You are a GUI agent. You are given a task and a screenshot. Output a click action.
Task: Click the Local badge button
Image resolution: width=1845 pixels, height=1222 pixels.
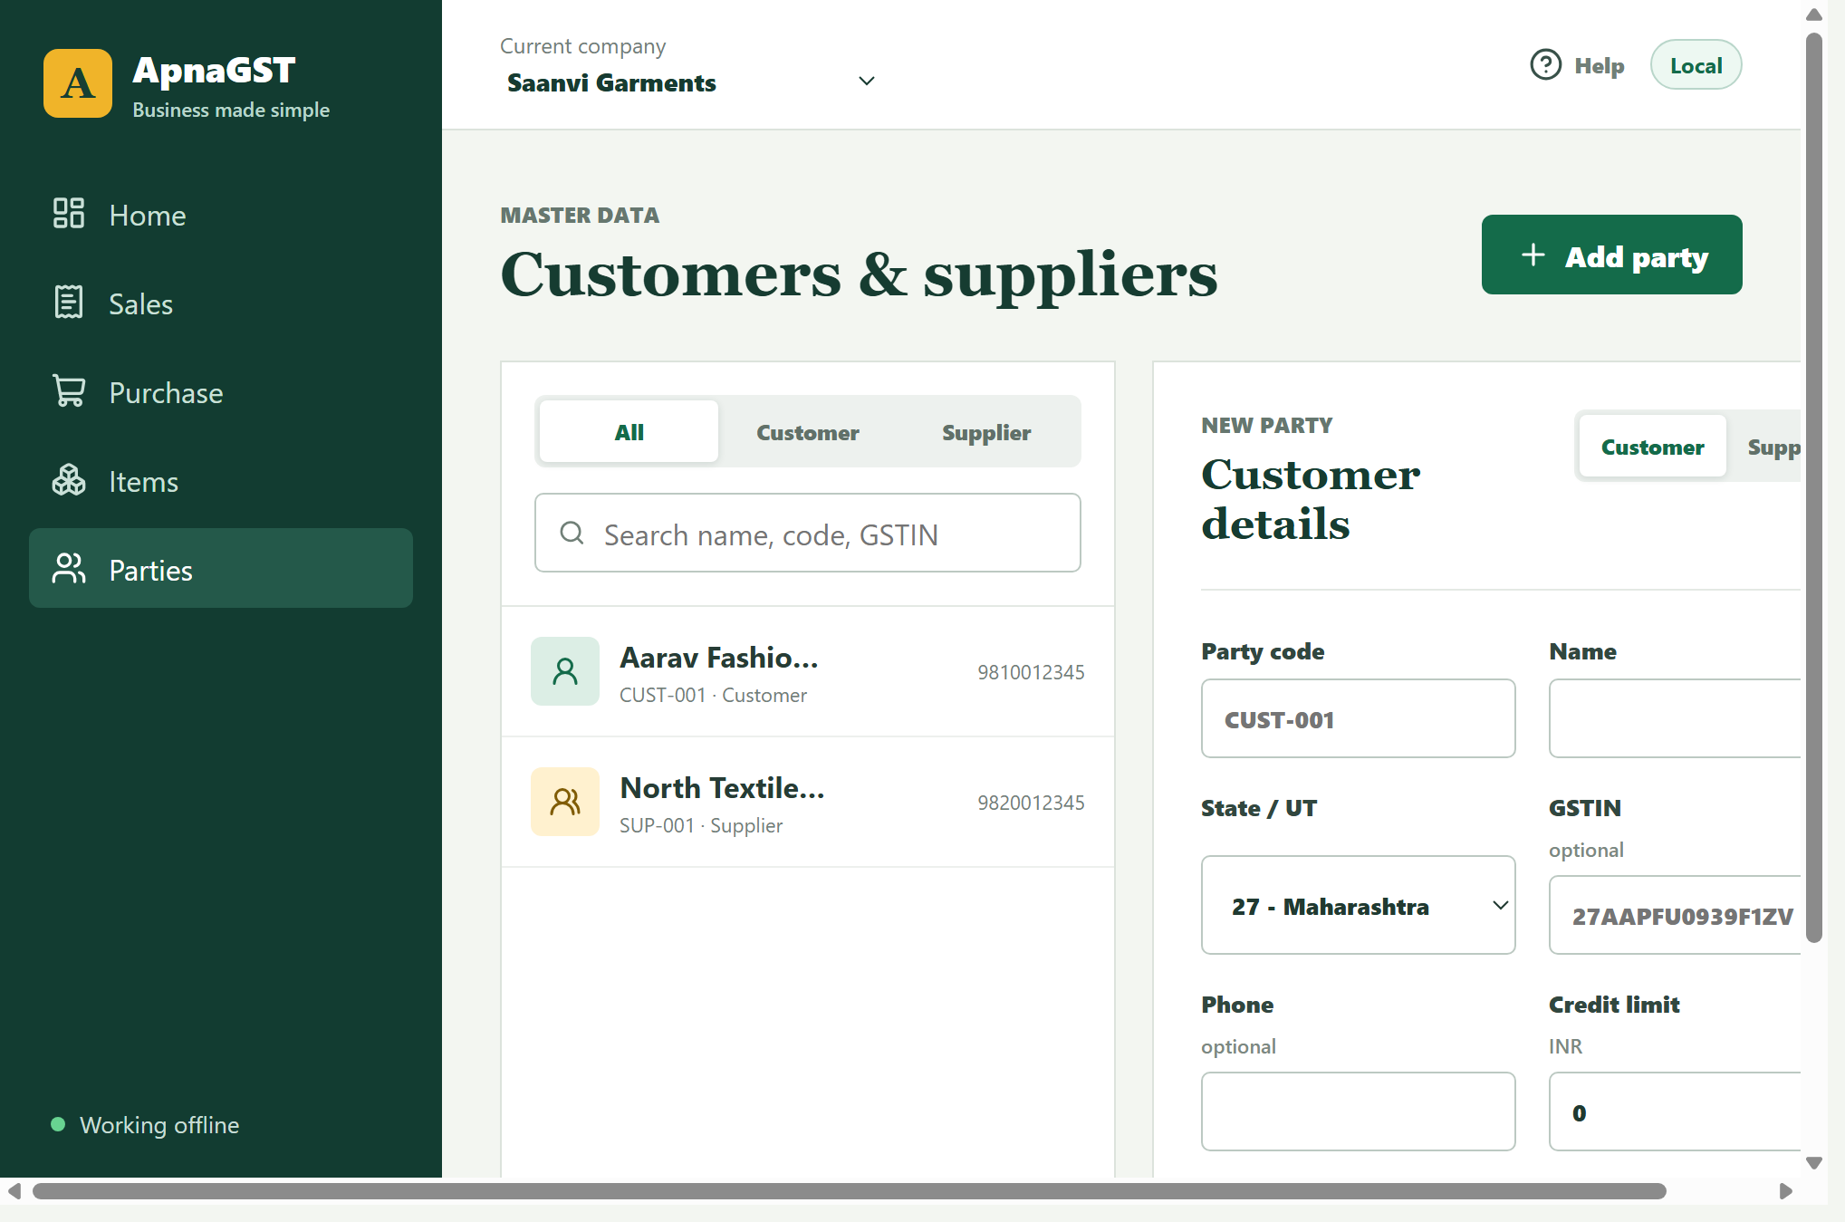(1696, 65)
